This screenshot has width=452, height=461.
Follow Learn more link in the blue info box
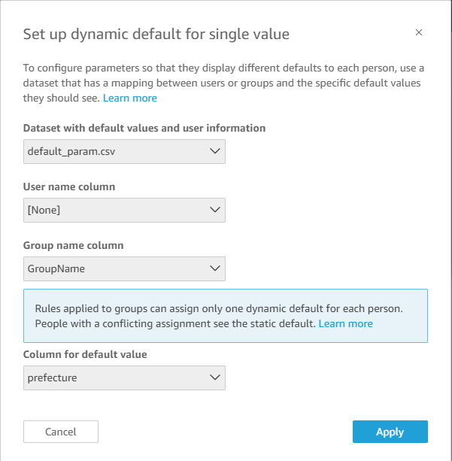345,323
